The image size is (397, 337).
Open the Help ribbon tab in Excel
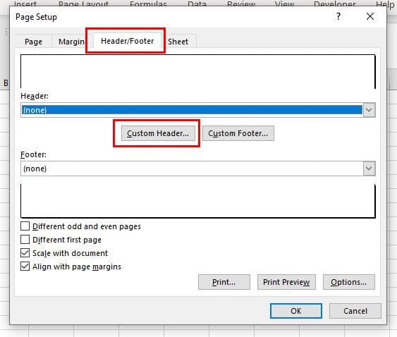385,4
